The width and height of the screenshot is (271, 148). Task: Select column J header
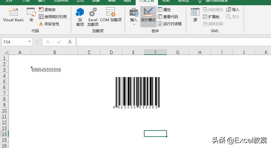pyautogui.click(x=244, y=52)
